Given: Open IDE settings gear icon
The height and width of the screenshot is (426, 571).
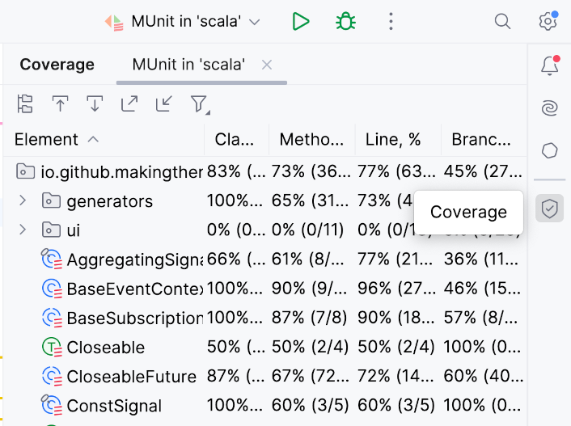Looking at the screenshot, I should [x=548, y=22].
